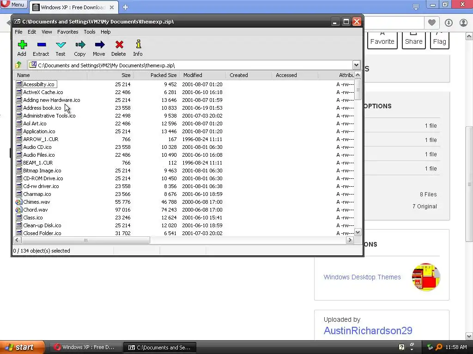Click the Favorite button on webpage
Screen dimensions: 473x354
pos(382,41)
